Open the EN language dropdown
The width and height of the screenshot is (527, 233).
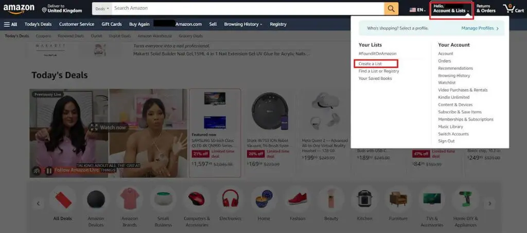(x=417, y=10)
